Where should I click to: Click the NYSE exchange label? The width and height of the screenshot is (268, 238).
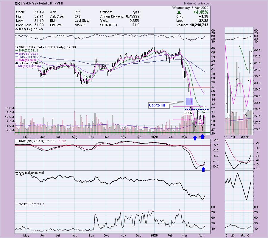pyautogui.click(x=59, y=3)
